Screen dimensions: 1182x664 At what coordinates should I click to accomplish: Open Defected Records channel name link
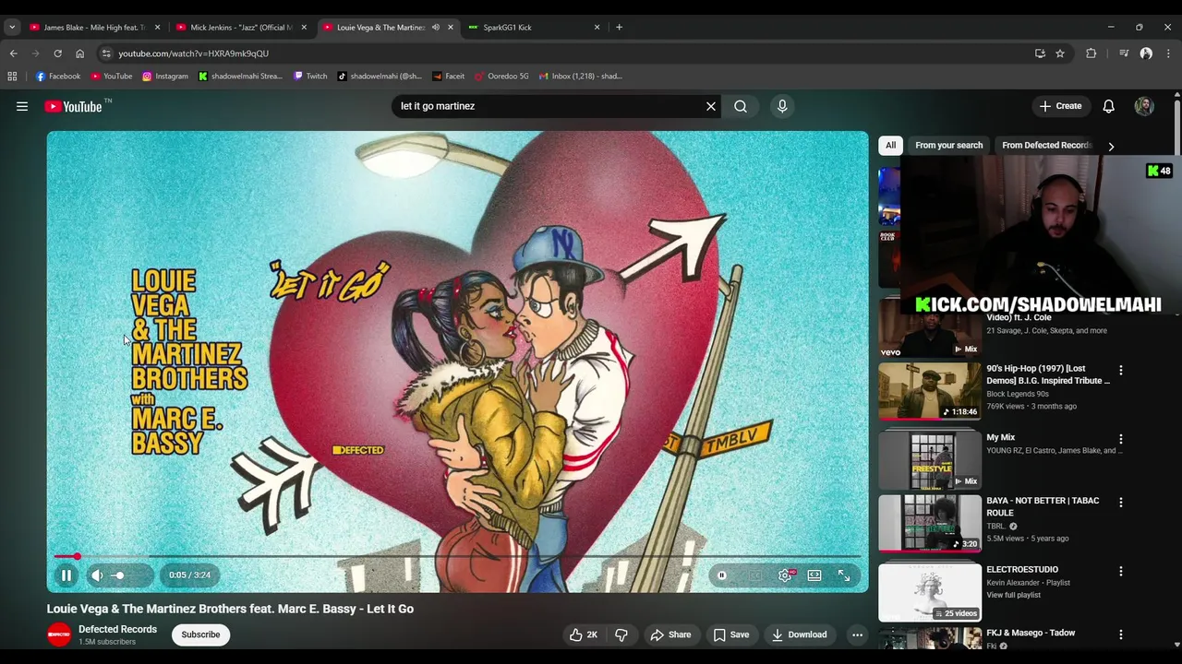click(x=117, y=629)
